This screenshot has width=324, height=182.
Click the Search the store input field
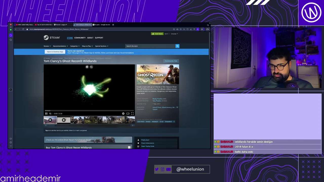click(150, 46)
